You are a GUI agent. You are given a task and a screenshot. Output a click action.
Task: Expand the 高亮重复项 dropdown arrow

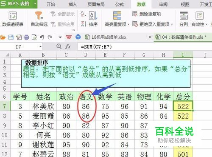coord(128,24)
